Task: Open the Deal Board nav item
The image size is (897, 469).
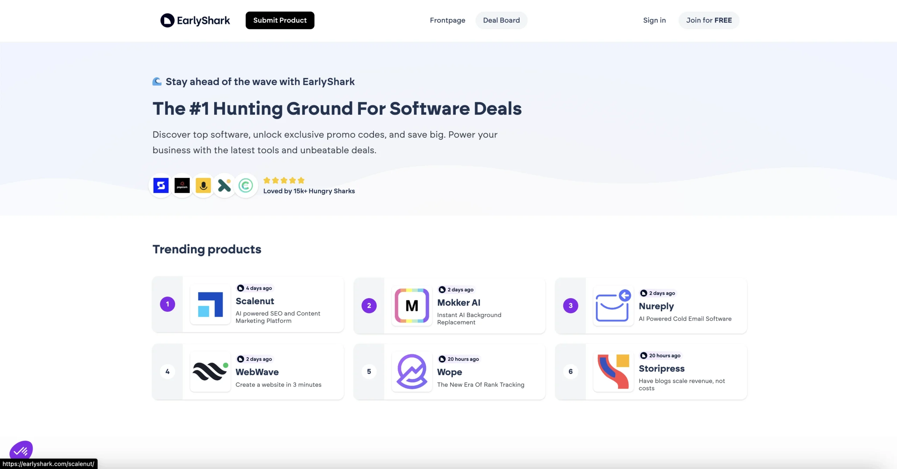Action: (501, 20)
